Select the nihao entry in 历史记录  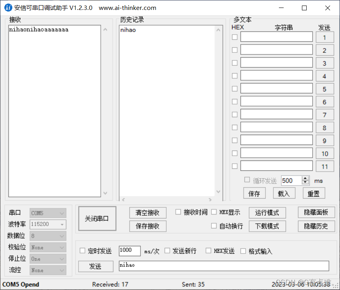(128, 30)
